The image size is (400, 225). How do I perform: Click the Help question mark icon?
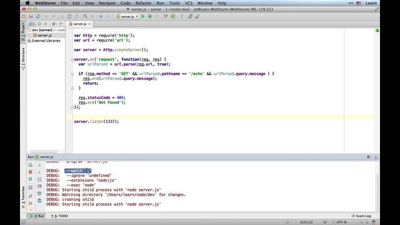(x=182, y=16)
